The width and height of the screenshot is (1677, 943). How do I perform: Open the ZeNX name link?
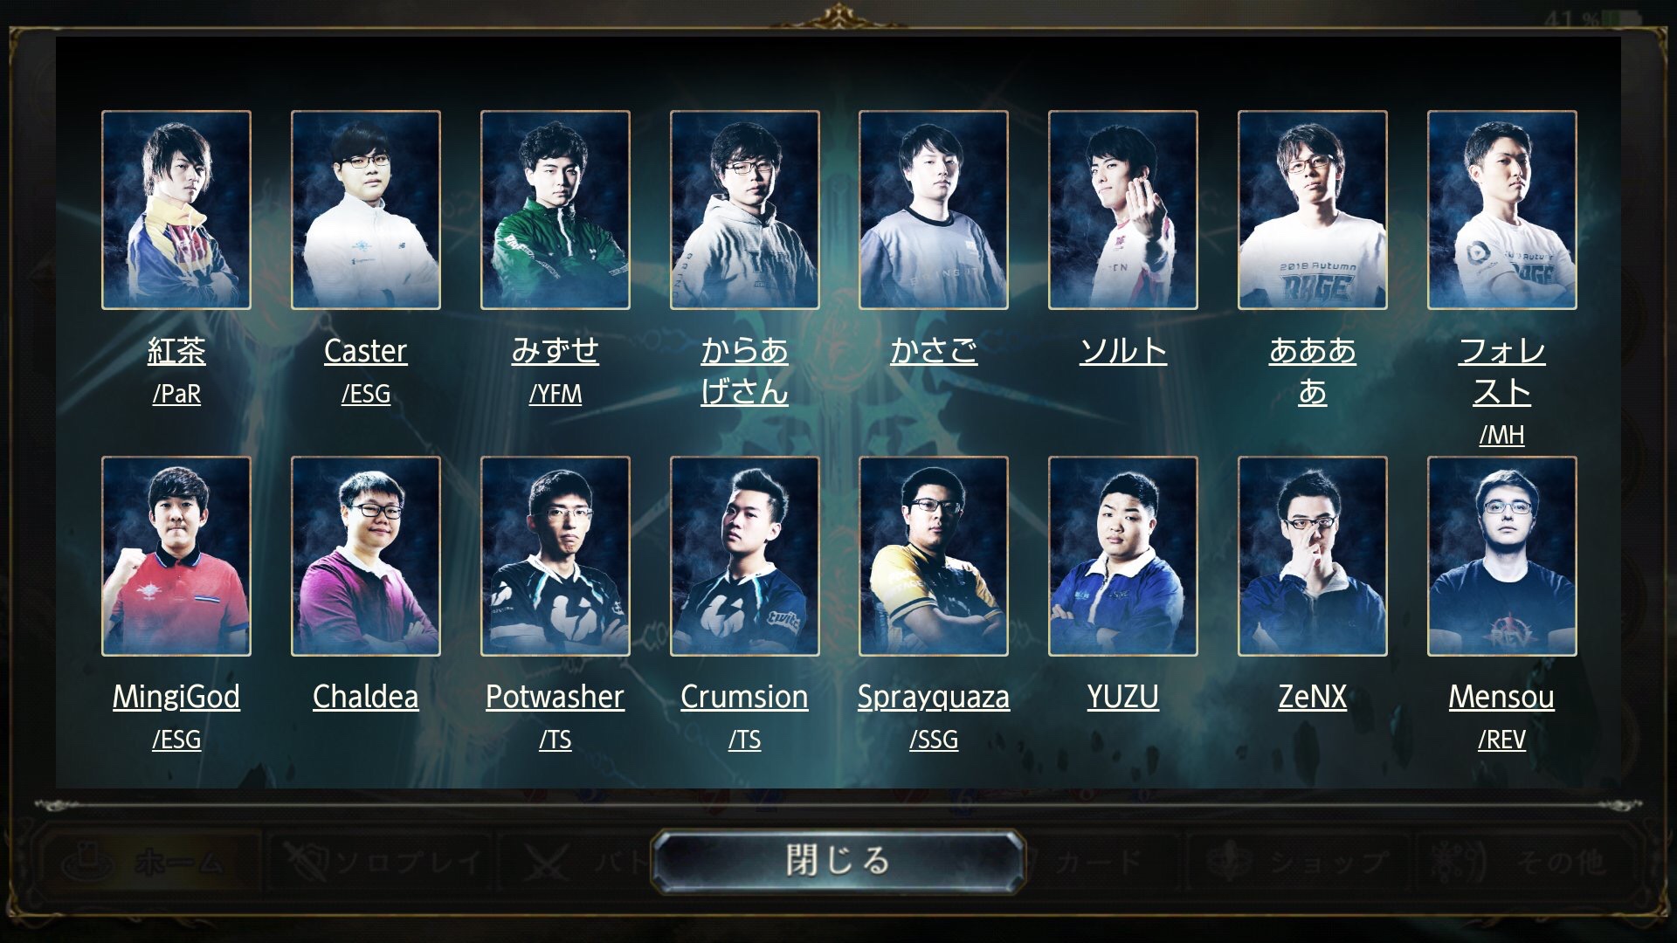tap(1313, 697)
